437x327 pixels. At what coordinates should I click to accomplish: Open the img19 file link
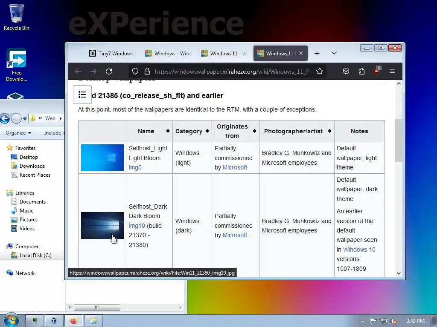coord(137,226)
